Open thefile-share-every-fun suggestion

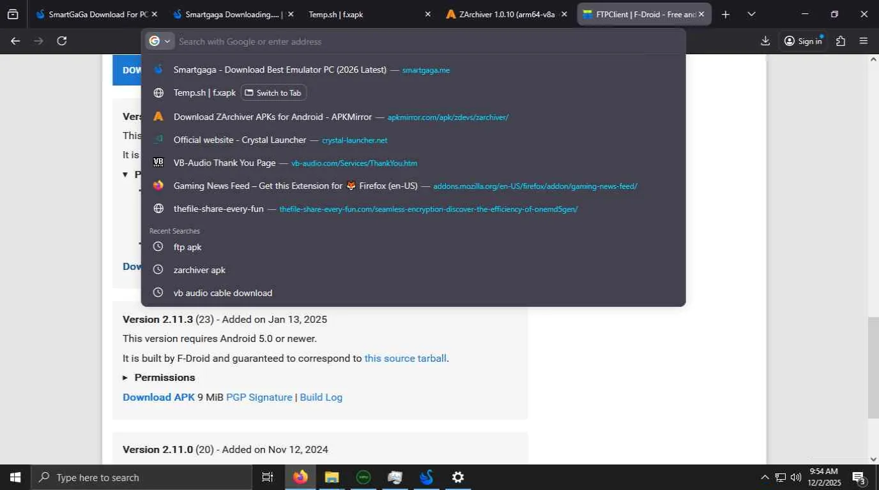[x=413, y=209]
